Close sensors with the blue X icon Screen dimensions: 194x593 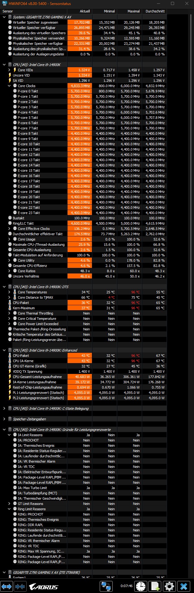(184, 586)
